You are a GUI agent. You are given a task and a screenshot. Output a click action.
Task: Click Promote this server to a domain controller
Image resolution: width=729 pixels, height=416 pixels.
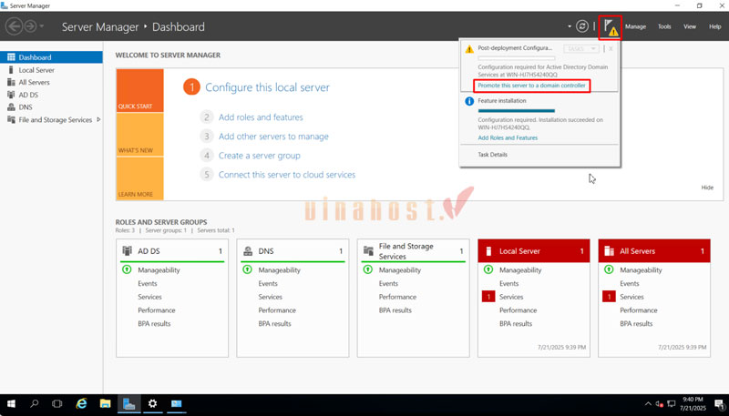click(532, 86)
